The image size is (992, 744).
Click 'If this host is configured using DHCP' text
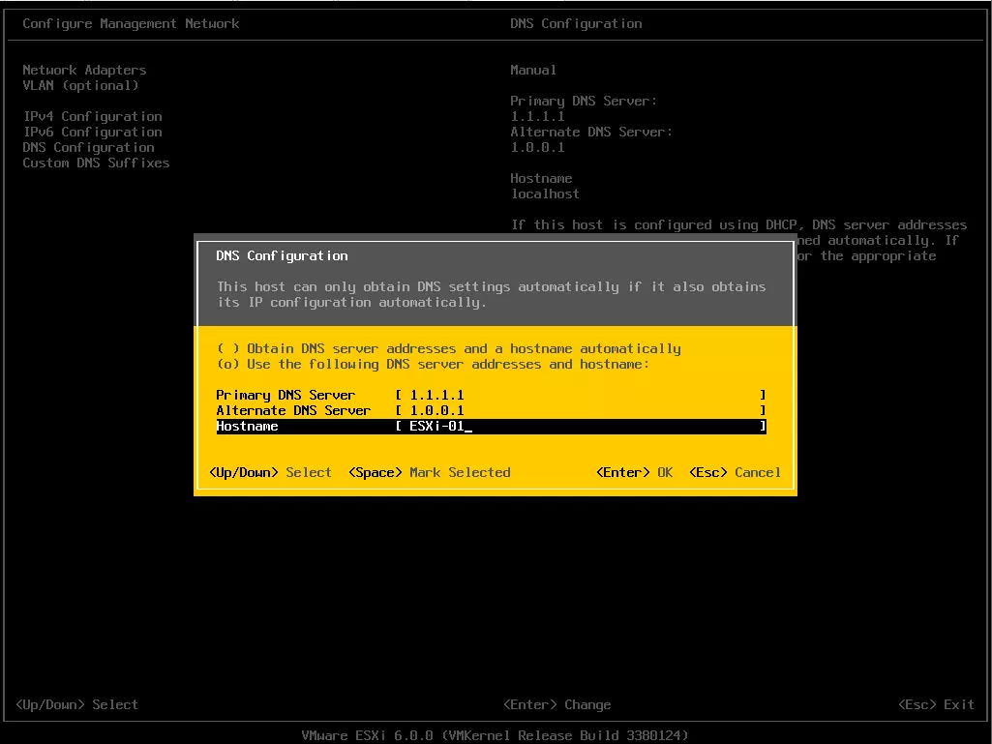739,225
